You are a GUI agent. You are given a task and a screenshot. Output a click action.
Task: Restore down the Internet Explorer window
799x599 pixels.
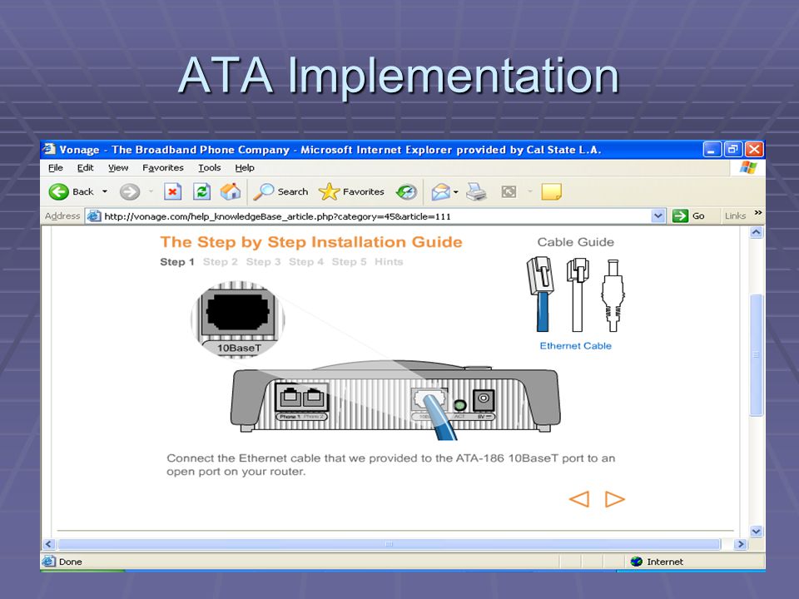tap(732, 149)
